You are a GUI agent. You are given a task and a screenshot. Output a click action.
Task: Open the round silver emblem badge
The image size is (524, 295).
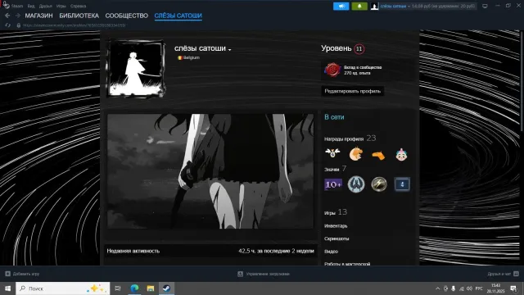[356, 184]
